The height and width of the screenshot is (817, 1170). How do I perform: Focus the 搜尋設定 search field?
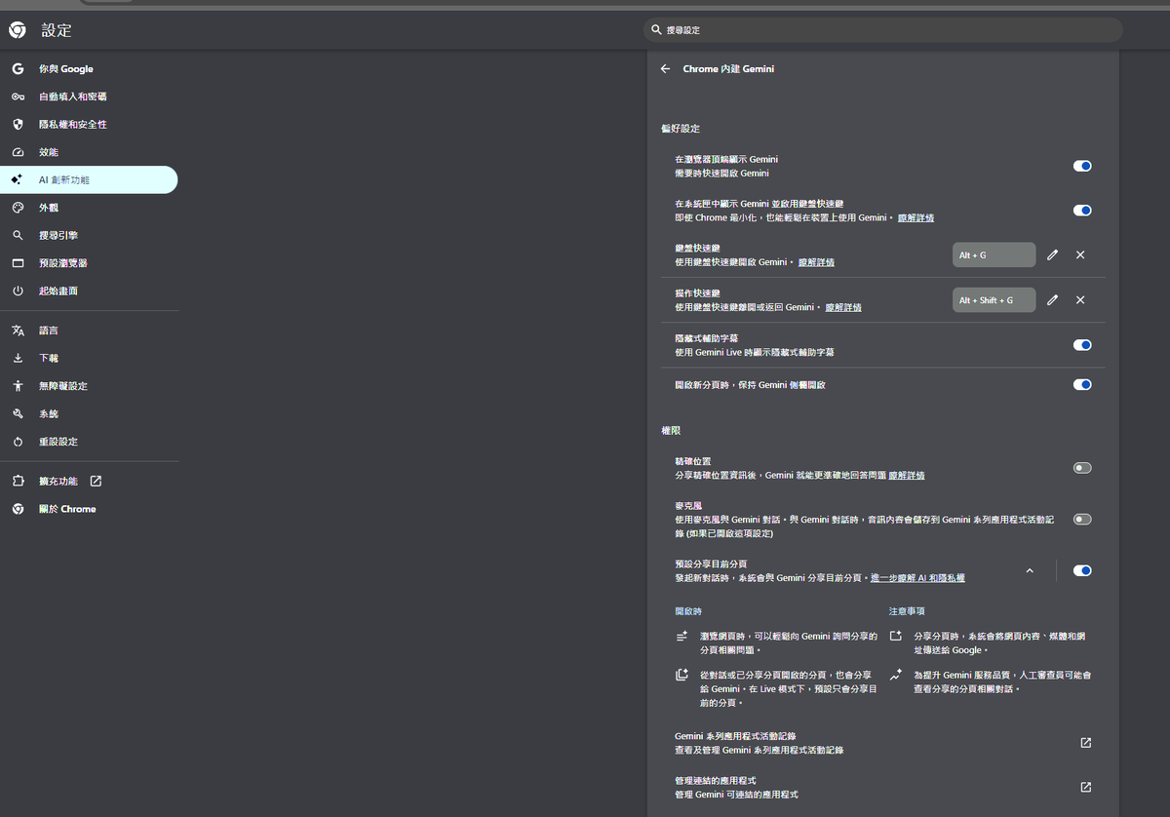[883, 30]
